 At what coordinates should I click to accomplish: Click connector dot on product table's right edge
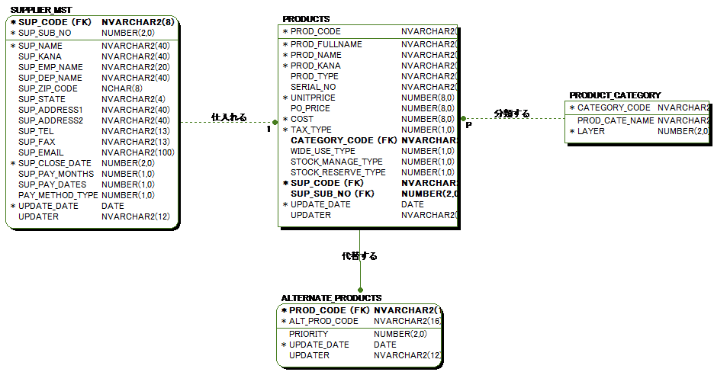pos(463,118)
